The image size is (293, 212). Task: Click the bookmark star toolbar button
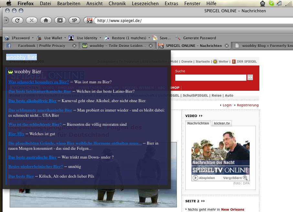pyautogui.click(x=60, y=20)
